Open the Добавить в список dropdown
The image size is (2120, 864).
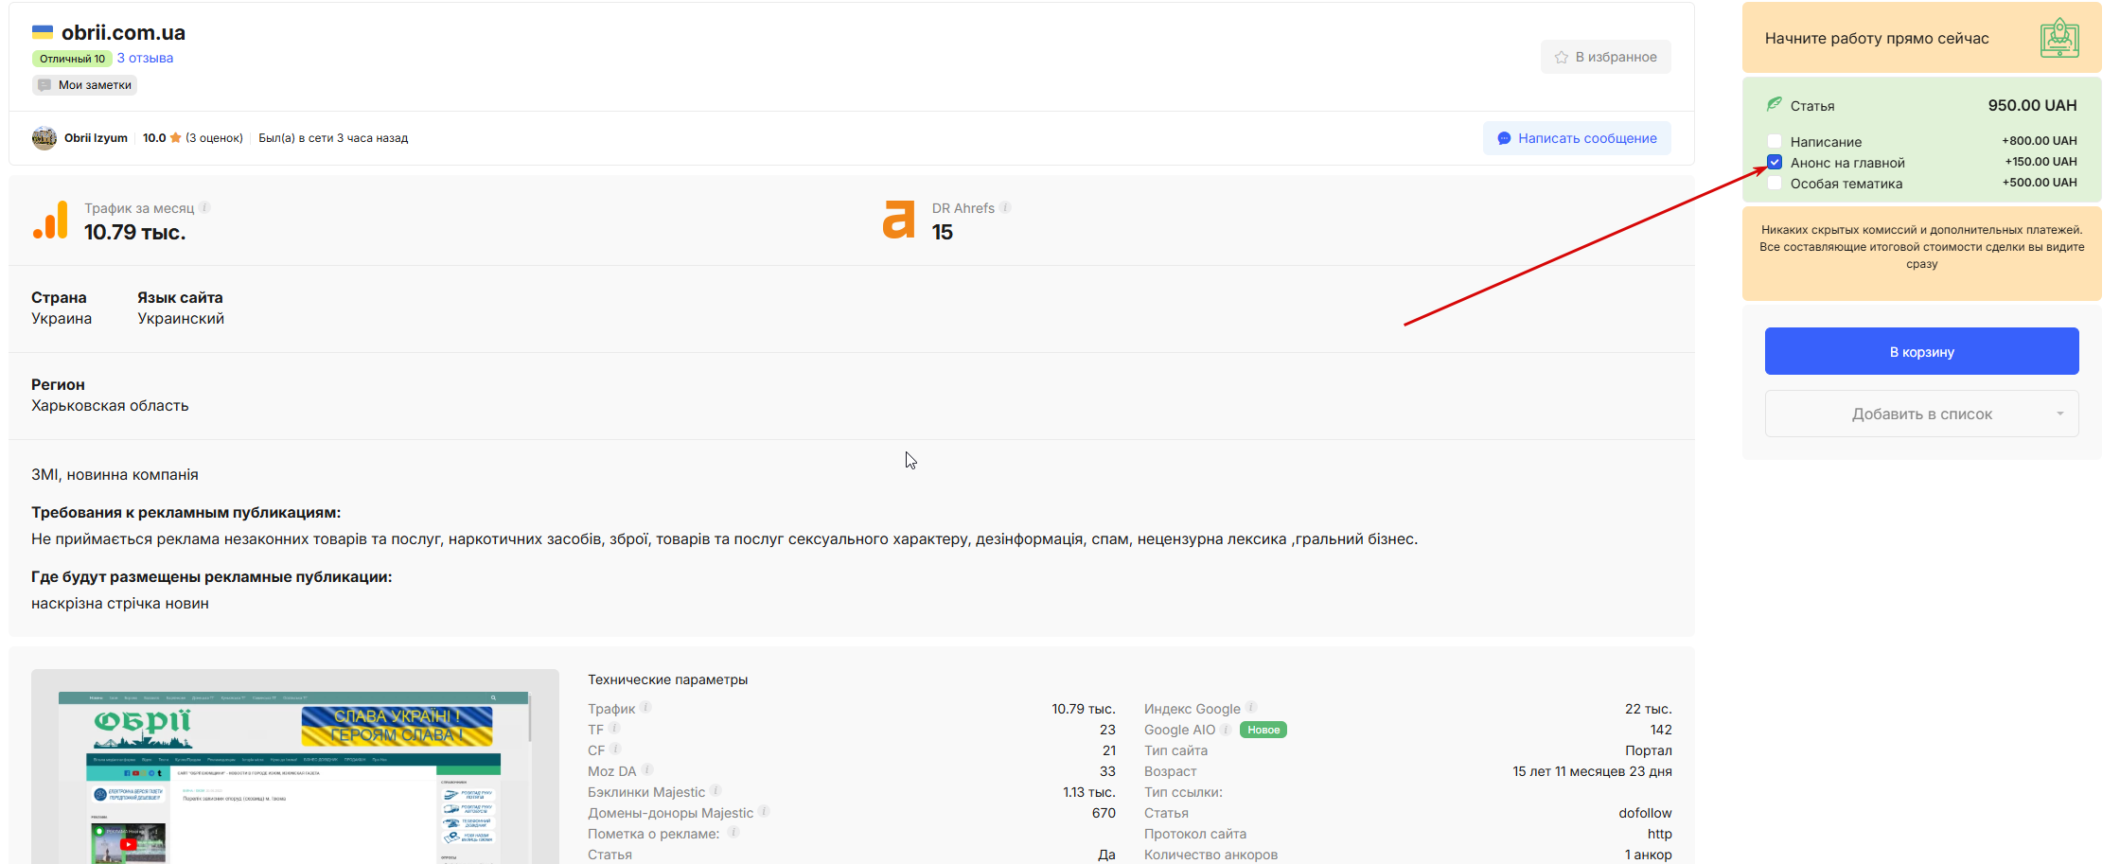point(1922,414)
